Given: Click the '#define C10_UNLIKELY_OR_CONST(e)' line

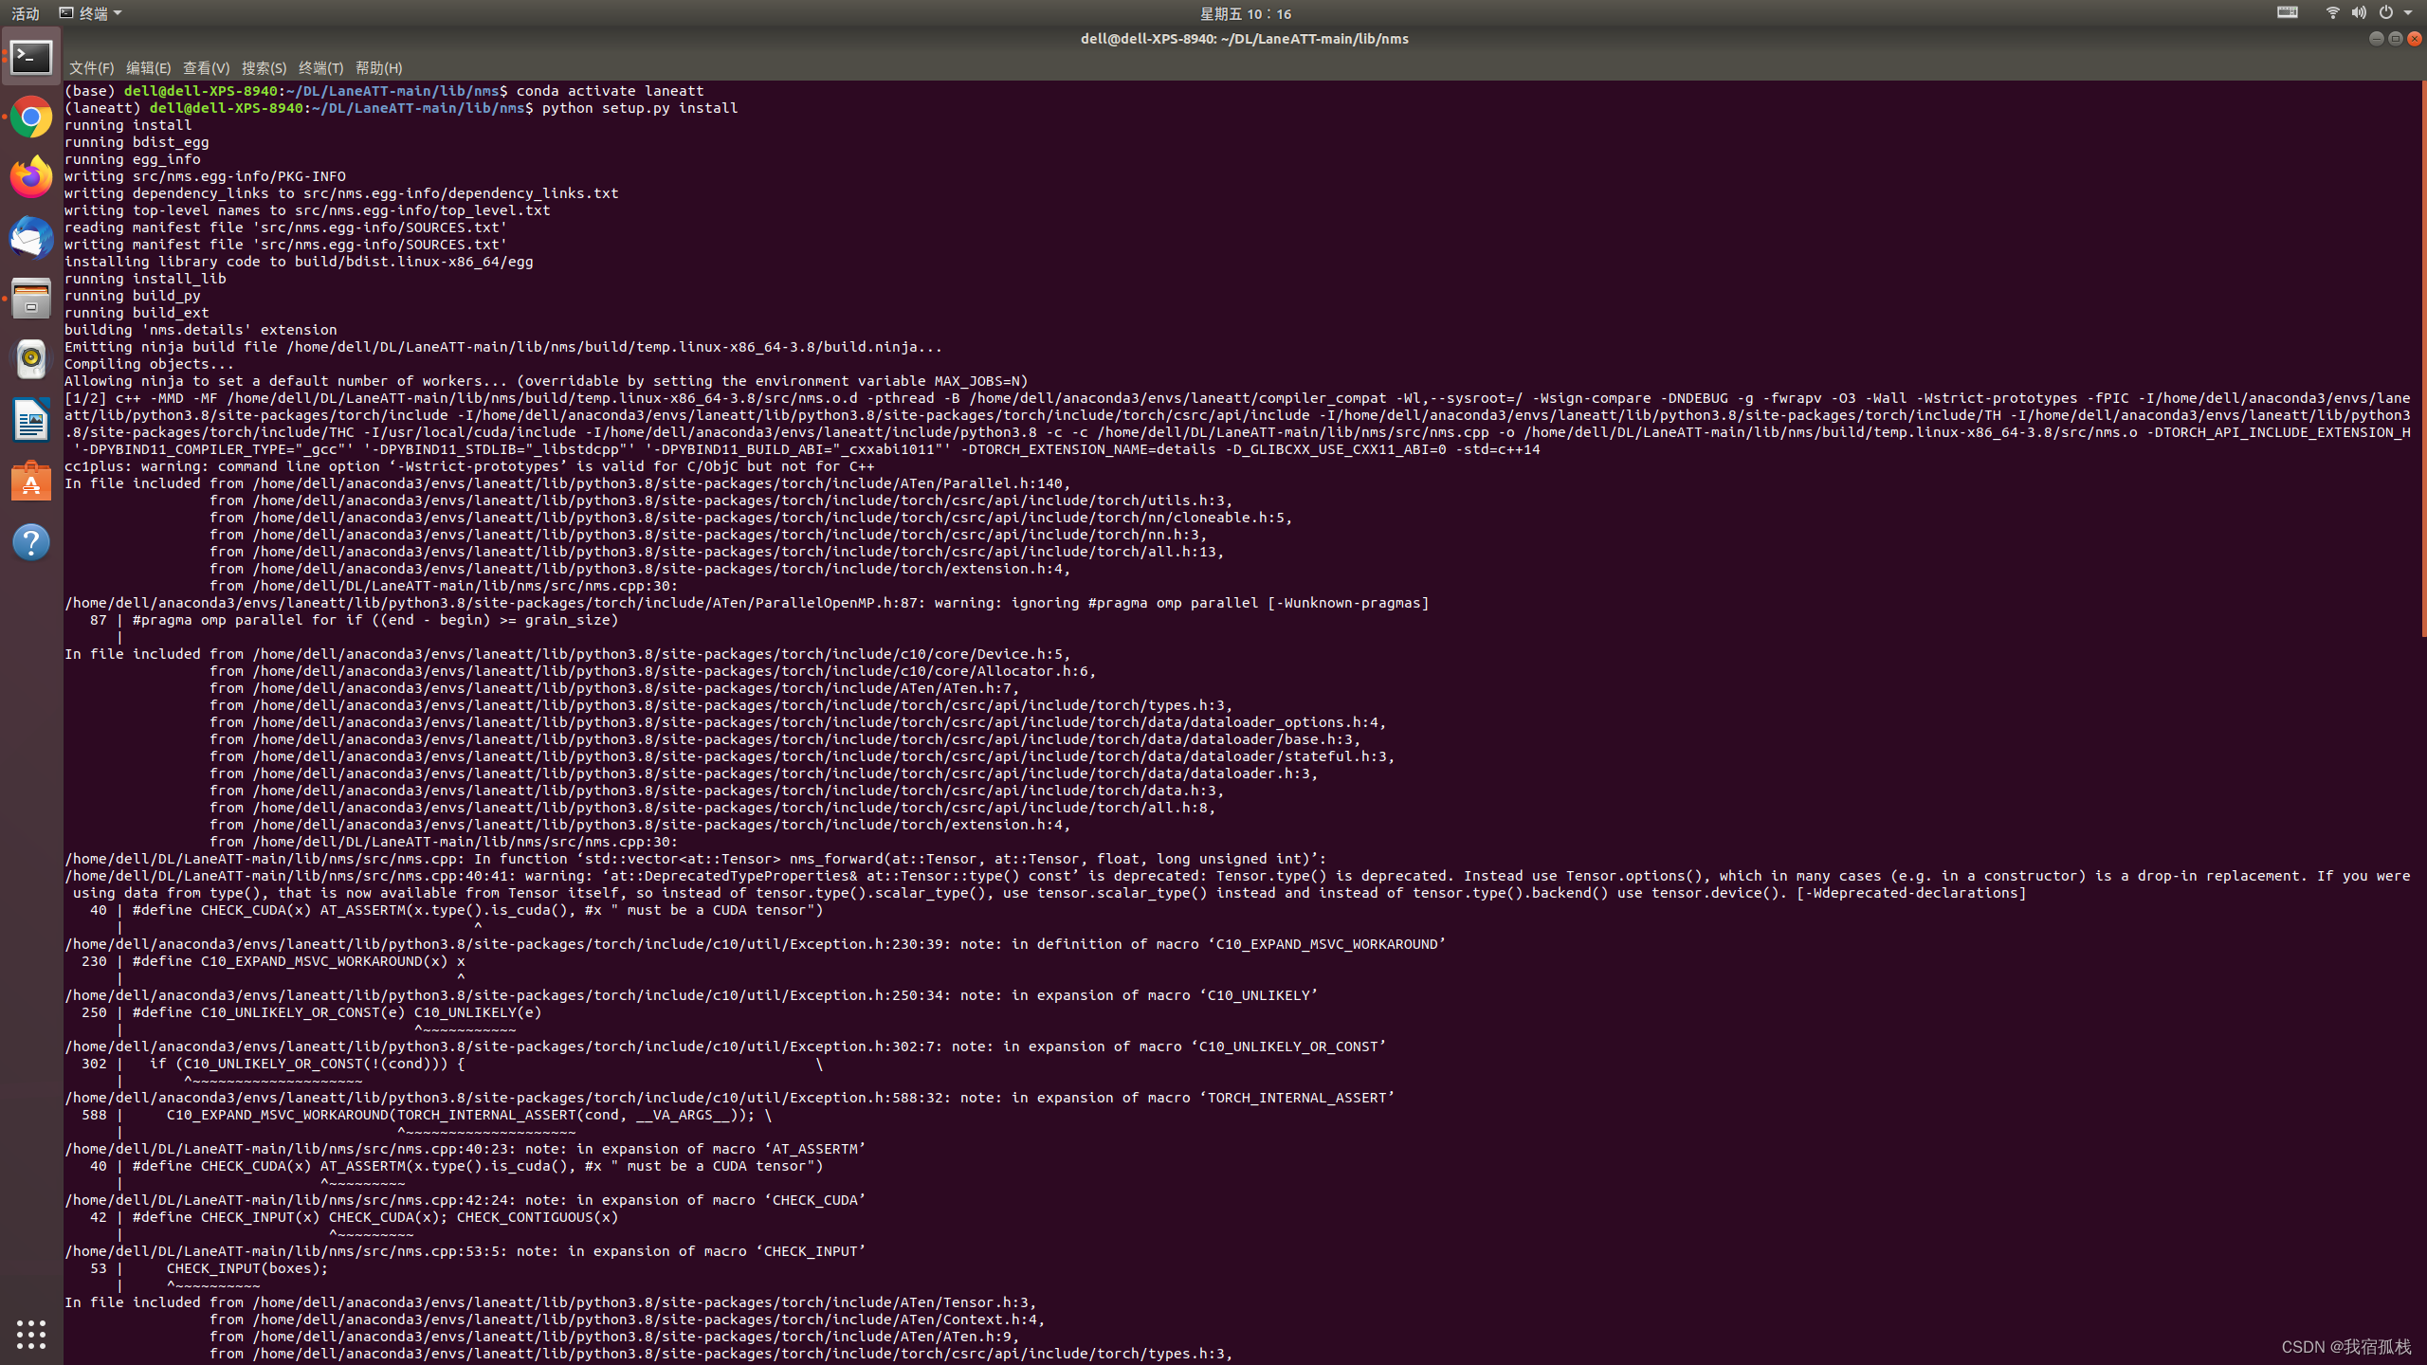Looking at the screenshot, I should click(337, 1012).
